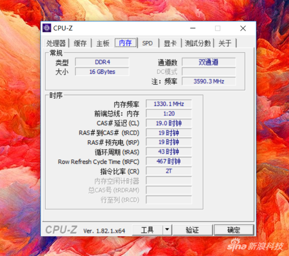Click the 前端总线: 内存 label
289x256 pixels.
point(117,114)
